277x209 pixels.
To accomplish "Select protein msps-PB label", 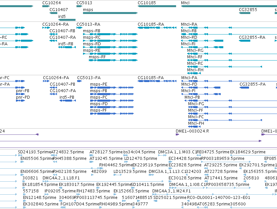I will pyautogui.click(x=99, y=91).
